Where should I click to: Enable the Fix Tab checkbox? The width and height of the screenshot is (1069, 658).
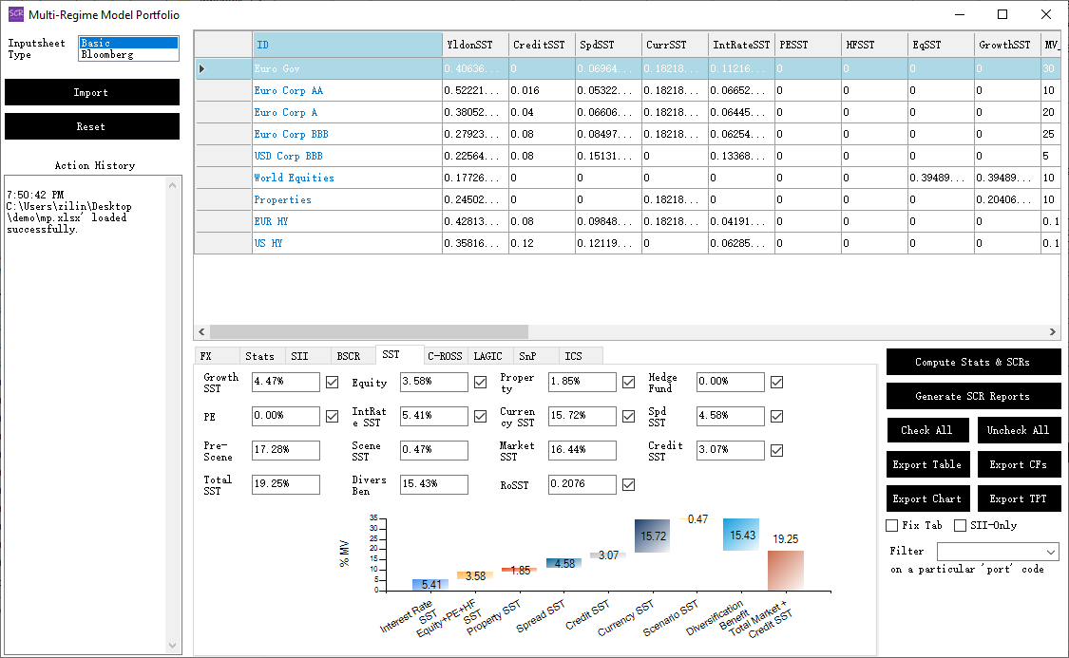tap(891, 524)
